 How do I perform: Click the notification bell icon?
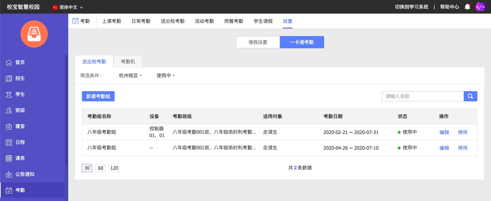tap(467, 7)
